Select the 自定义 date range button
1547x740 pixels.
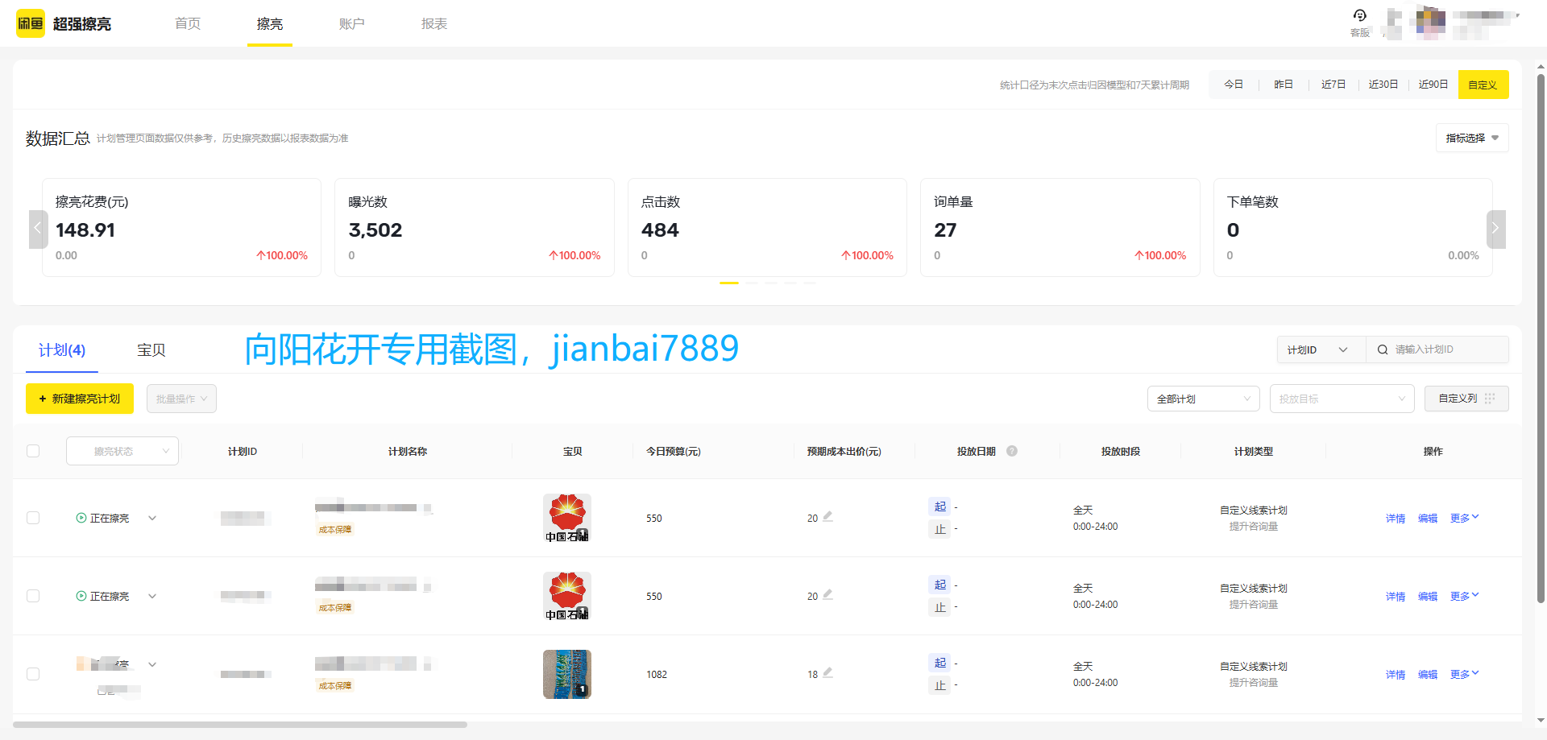pyautogui.click(x=1483, y=85)
